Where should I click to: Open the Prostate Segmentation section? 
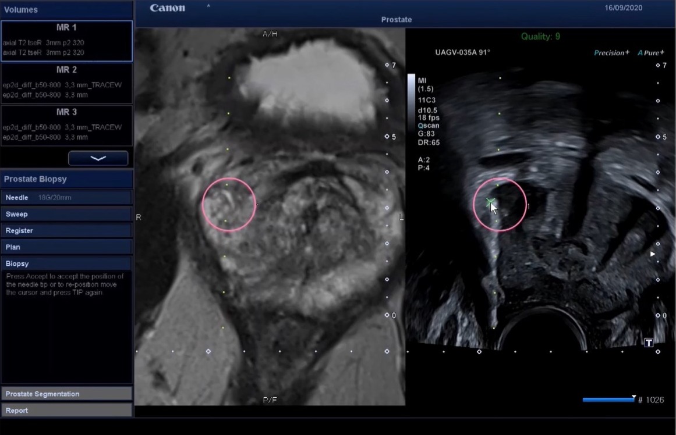click(66, 394)
